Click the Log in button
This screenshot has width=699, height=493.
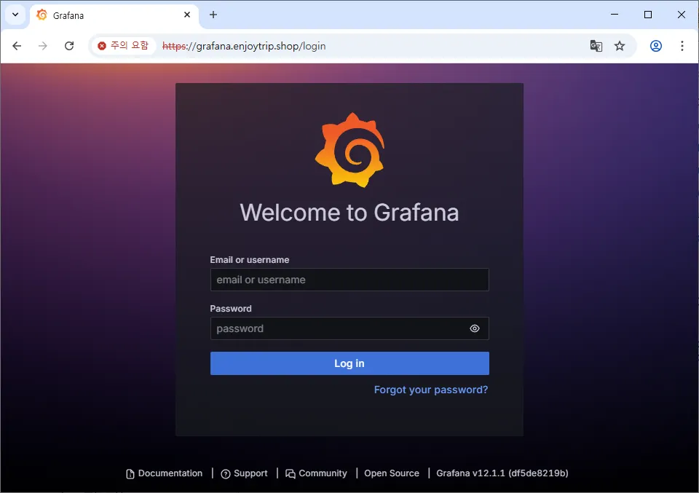tap(349, 363)
